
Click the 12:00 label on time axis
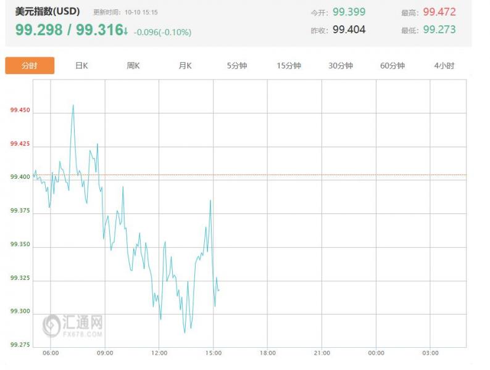[159, 353]
